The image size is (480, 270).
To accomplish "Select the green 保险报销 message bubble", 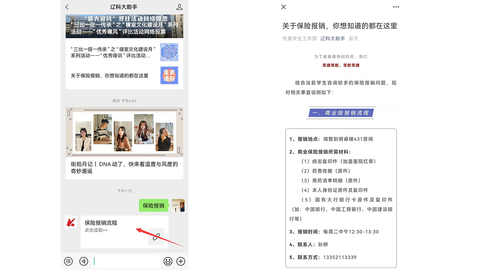I will click(153, 205).
